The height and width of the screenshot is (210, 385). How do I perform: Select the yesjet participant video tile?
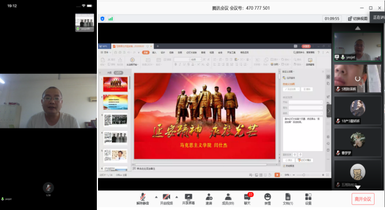(x=357, y=47)
